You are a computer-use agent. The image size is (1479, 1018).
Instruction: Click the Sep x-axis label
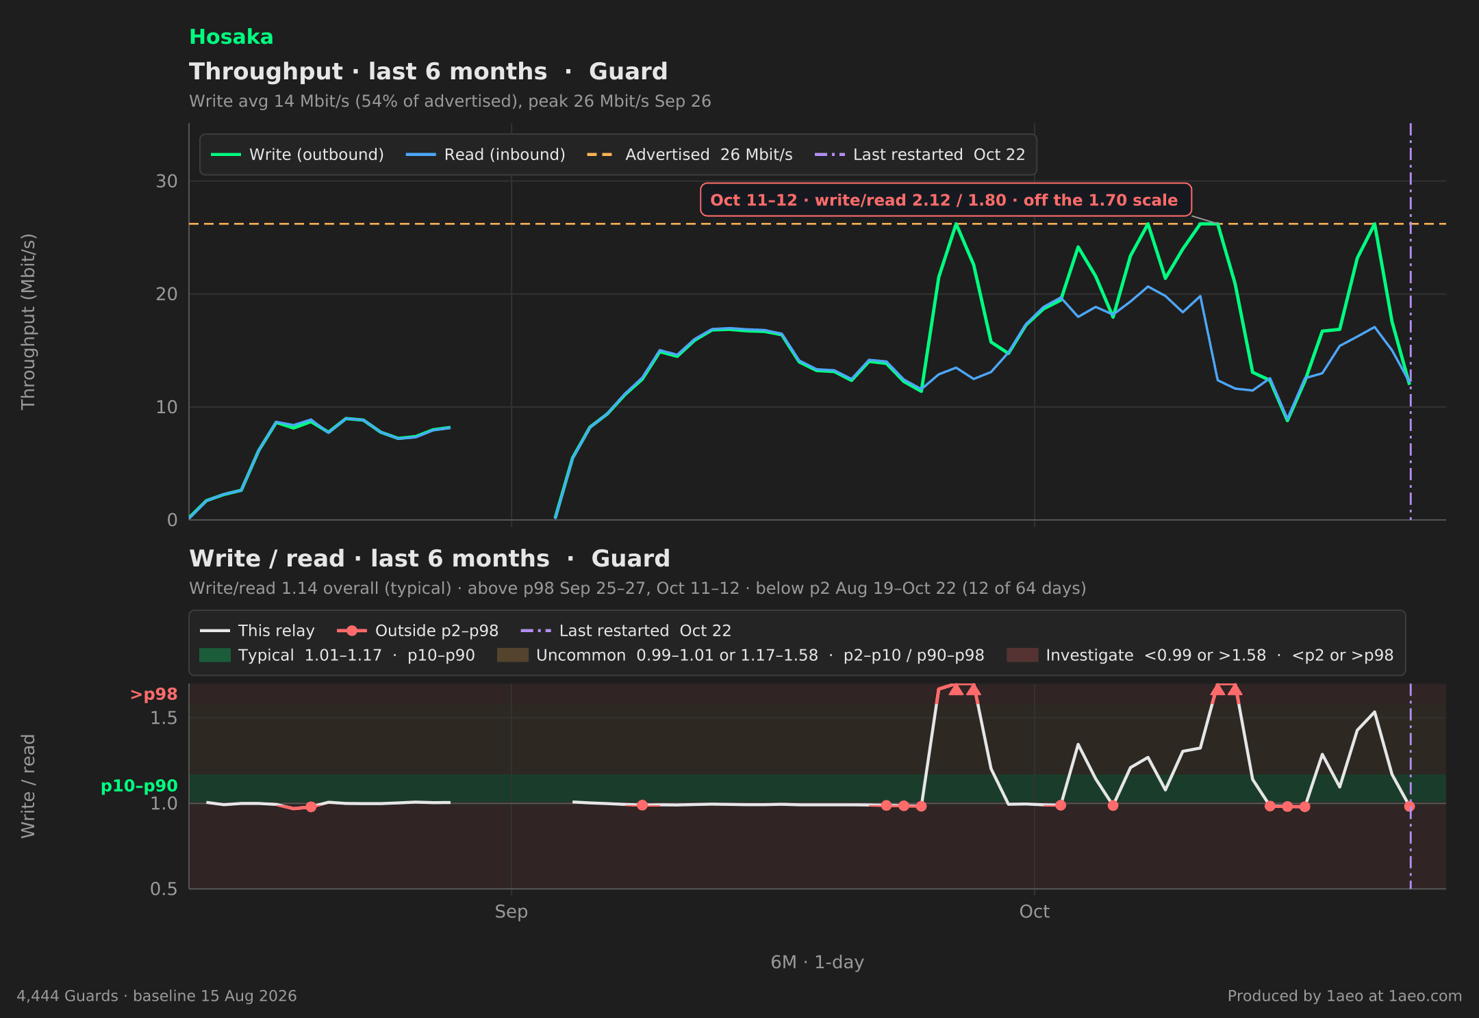point(511,912)
